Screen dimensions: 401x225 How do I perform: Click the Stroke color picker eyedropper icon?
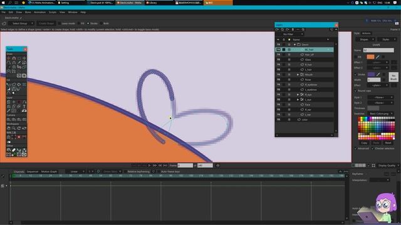pyautogui.click(x=378, y=74)
